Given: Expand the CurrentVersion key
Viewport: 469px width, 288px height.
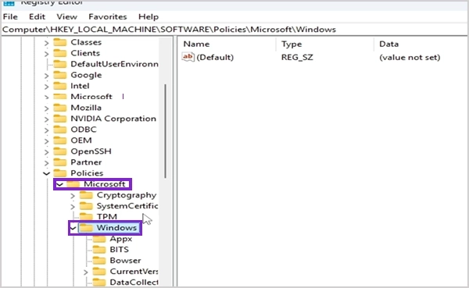Looking at the screenshot, I should pos(85,272).
